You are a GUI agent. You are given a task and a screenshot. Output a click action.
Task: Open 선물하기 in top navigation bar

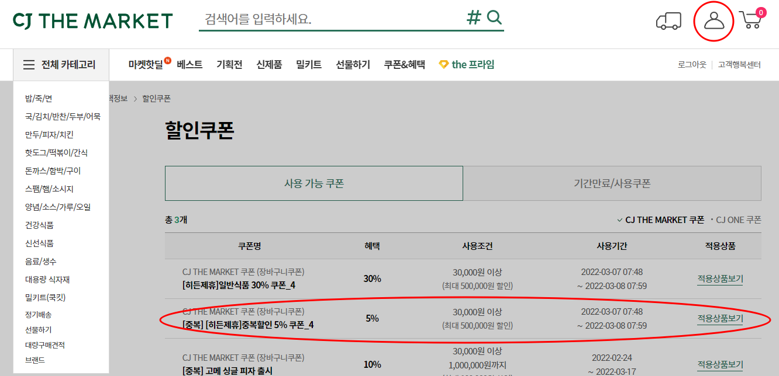[353, 65]
